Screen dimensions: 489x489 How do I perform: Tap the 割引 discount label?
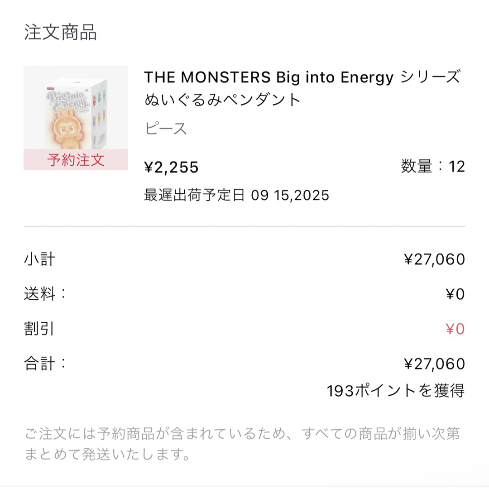click(x=39, y=329)
